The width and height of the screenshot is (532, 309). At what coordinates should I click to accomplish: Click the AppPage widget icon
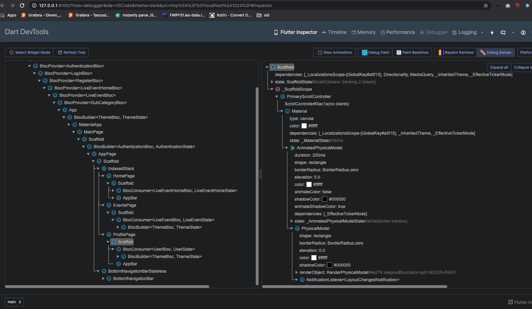[94, 154]
